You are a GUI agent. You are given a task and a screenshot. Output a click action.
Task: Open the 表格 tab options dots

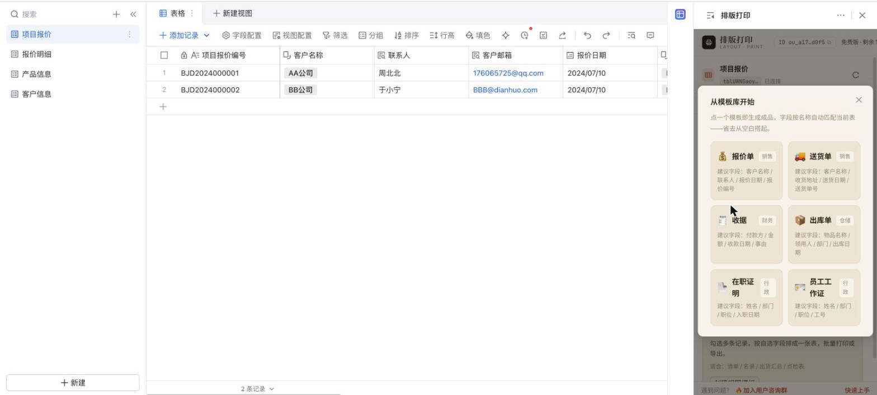(192, 13)
